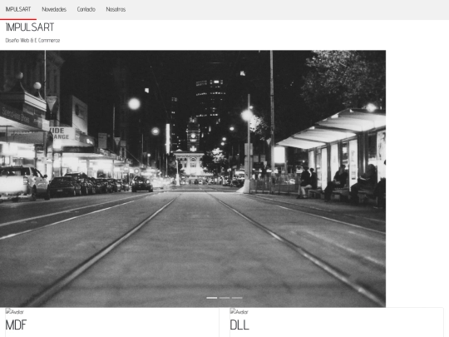Switch to the second carousel slide indicator

pos(224,298)
